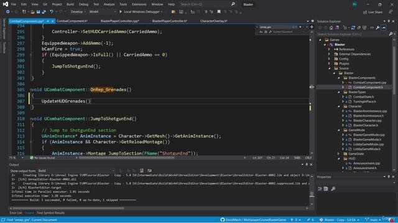Switch to Find Symbol Results tab

[50, 213]
